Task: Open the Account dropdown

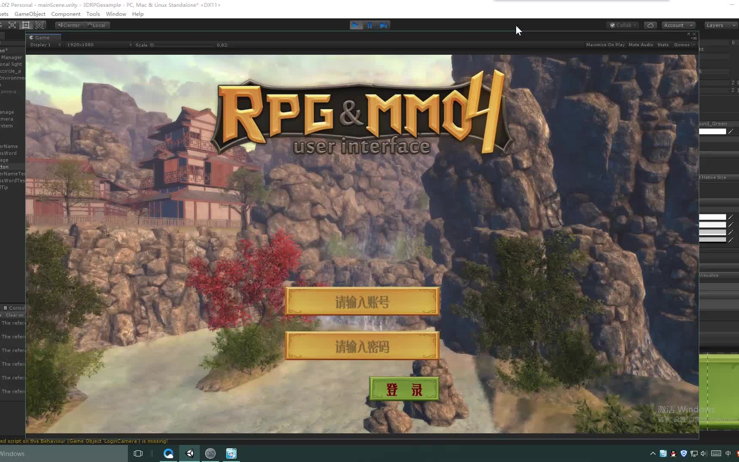Action: click(x=678, y=25)
